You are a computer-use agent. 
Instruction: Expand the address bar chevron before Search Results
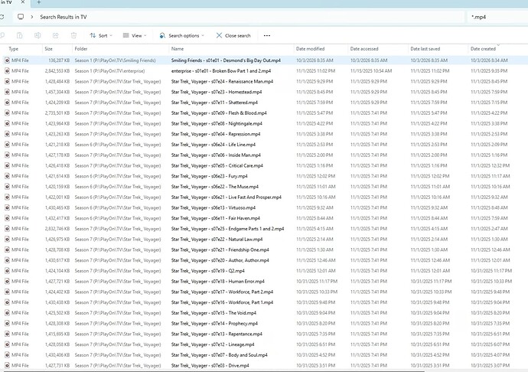pyautogui.click(x=31, y=17)
